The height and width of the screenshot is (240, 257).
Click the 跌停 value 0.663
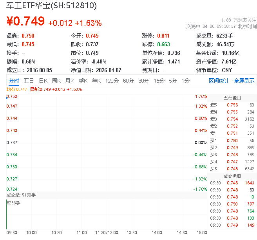[164, 44]
